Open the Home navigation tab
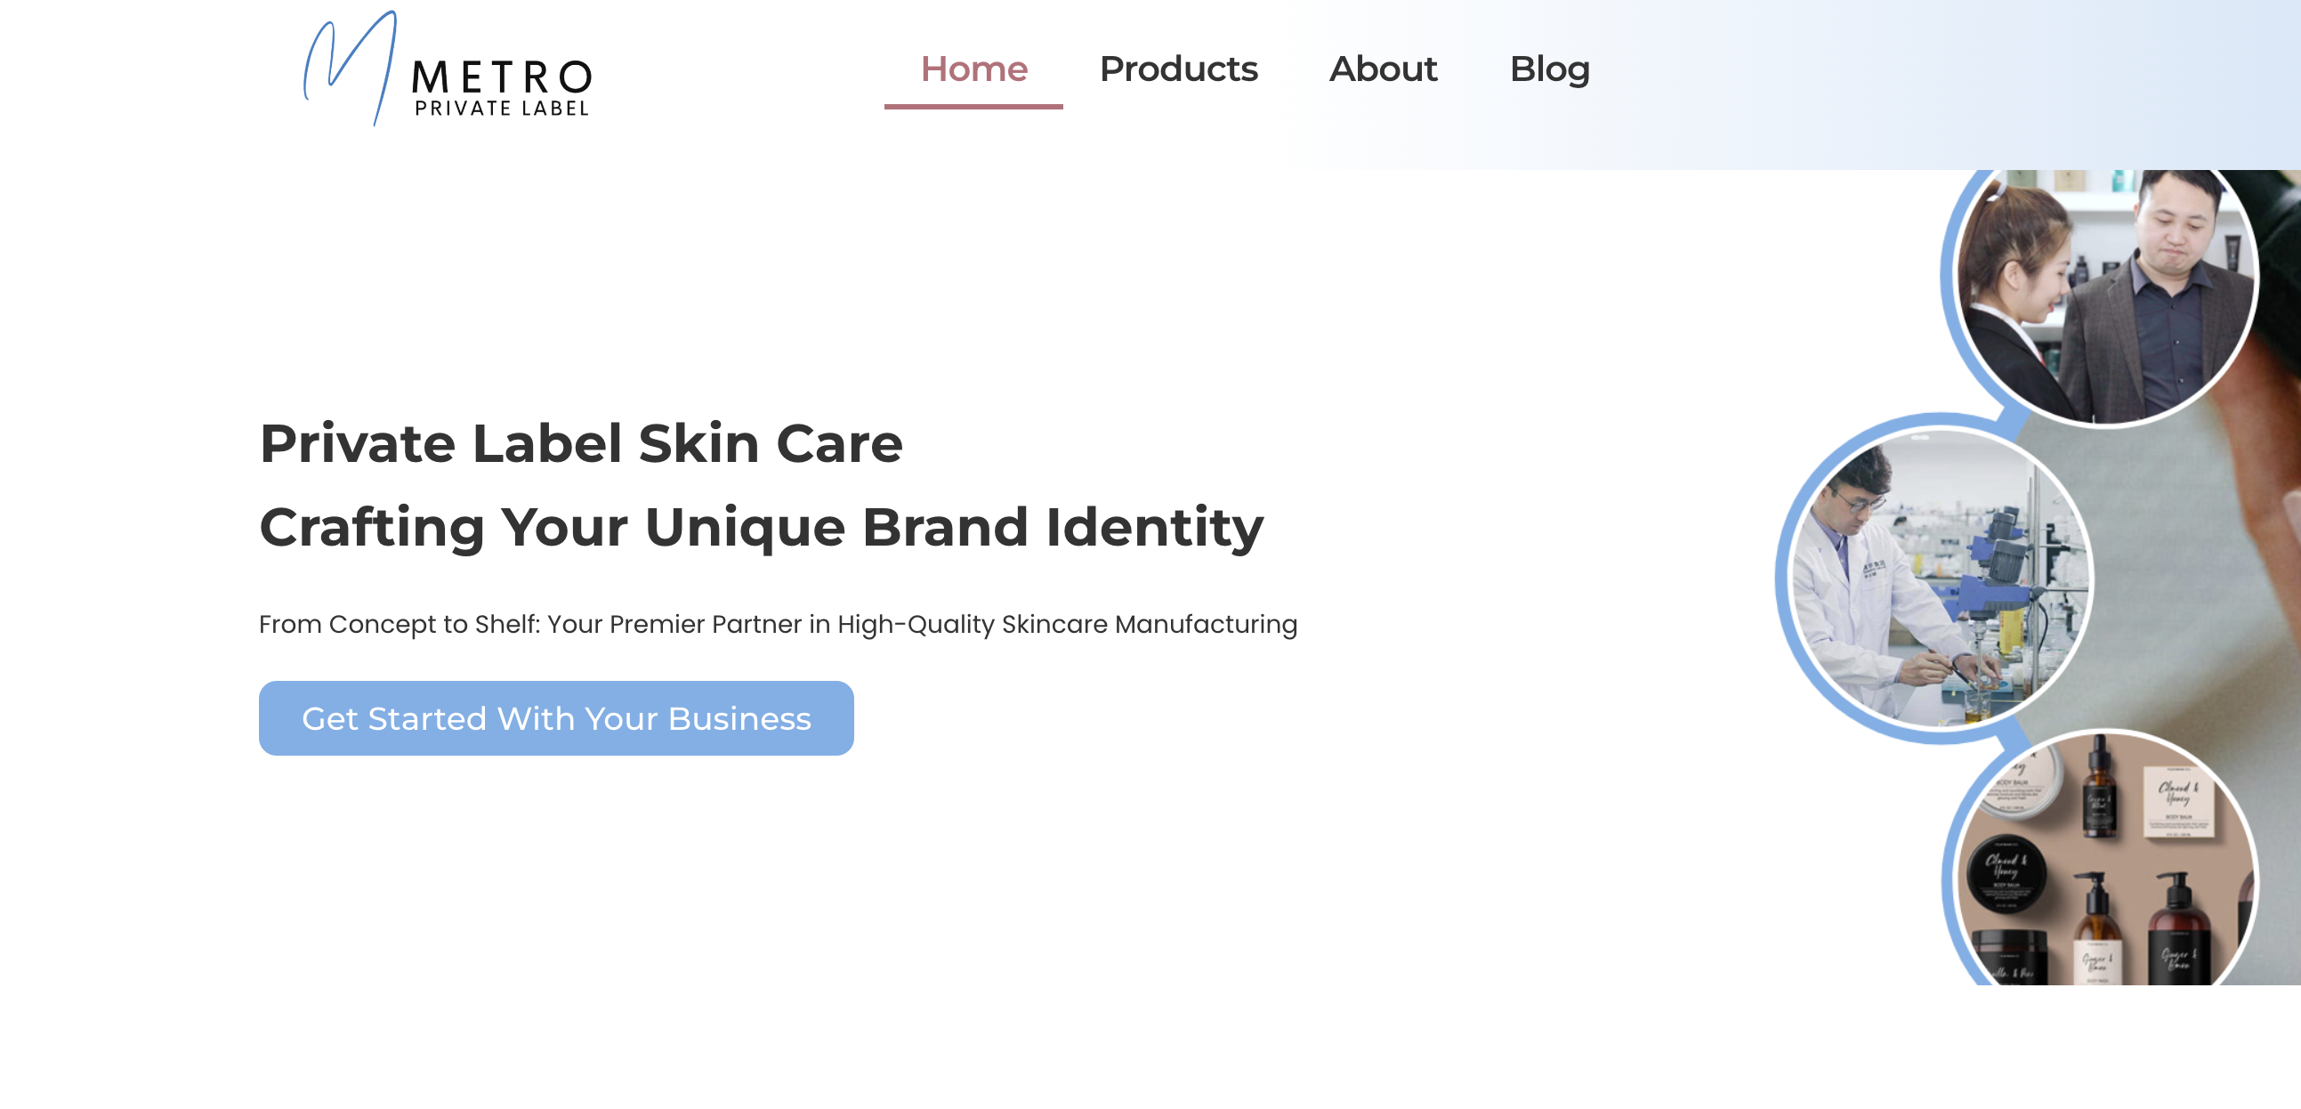This screenshot has height=1109, width=2301. pyautogui.click(x=973, y=69)
